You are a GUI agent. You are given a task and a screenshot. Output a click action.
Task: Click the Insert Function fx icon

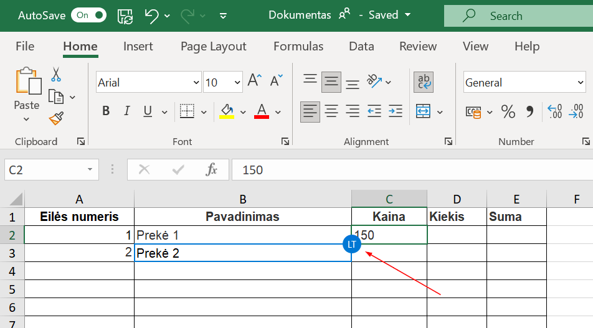(x=212, y=169)
